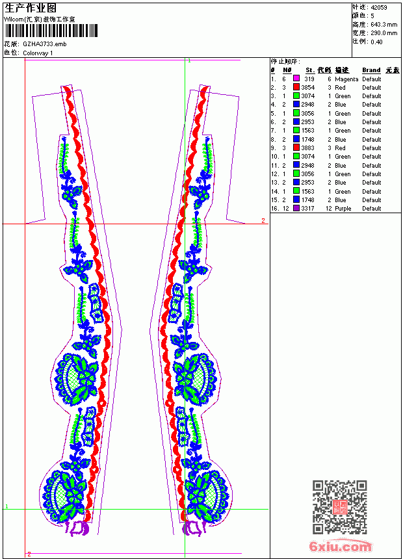The image size is (403, 559).
Task: Click the purple swatch in stop row 16
Action: pos(296,208)
